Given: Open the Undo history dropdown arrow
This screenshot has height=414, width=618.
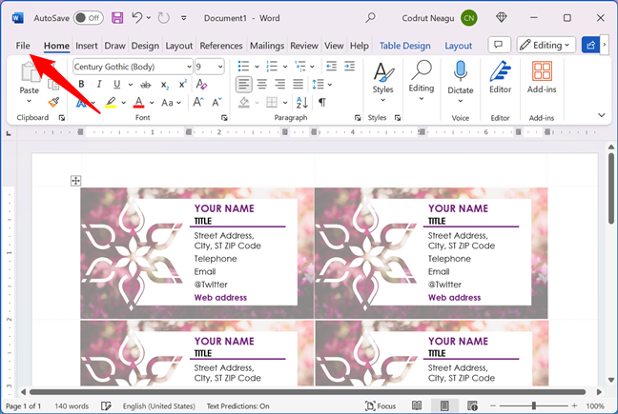Looking at the screenshot, I should (x=149, y=18).
